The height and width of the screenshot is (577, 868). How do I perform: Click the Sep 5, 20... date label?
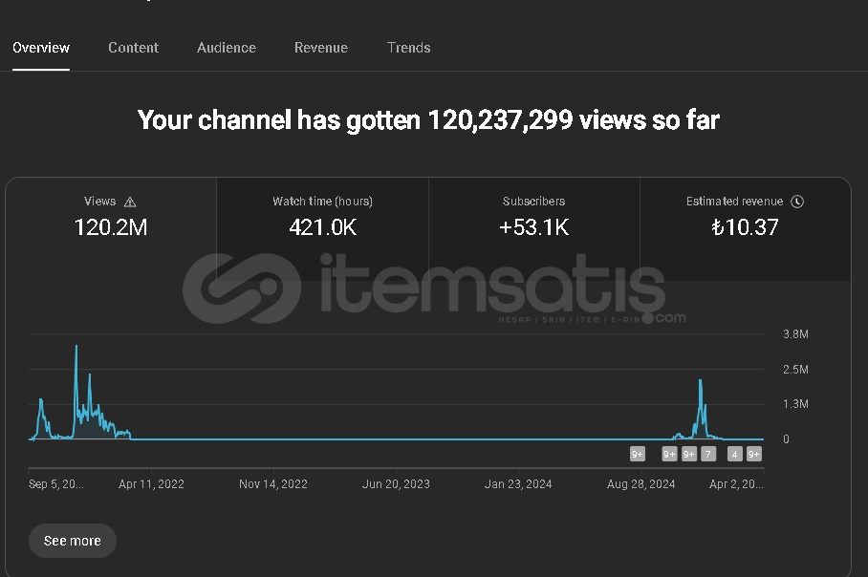(x=55, y=484)
